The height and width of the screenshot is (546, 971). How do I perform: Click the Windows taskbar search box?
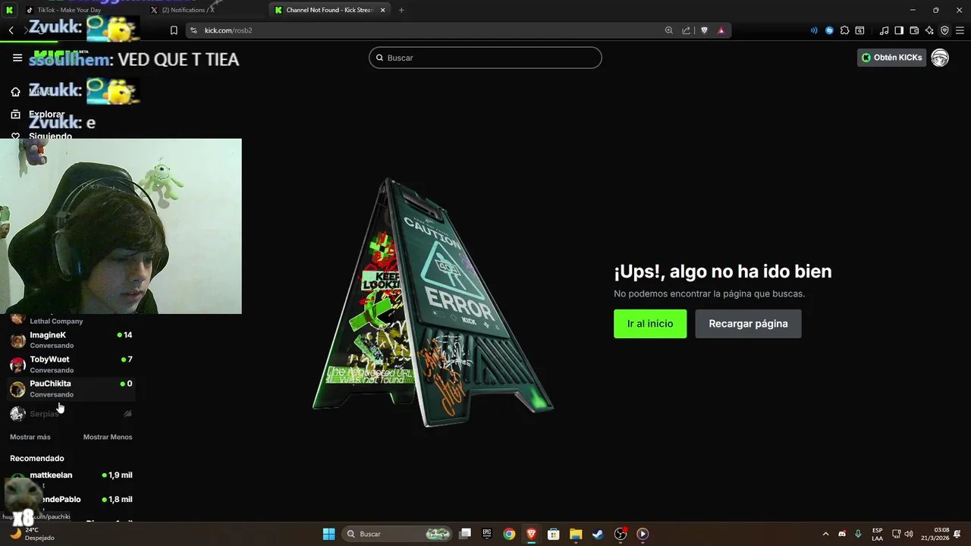coord(398,534)
